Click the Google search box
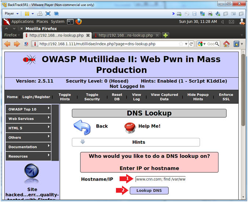Screen dimensions: 248x202 (211, 44)
